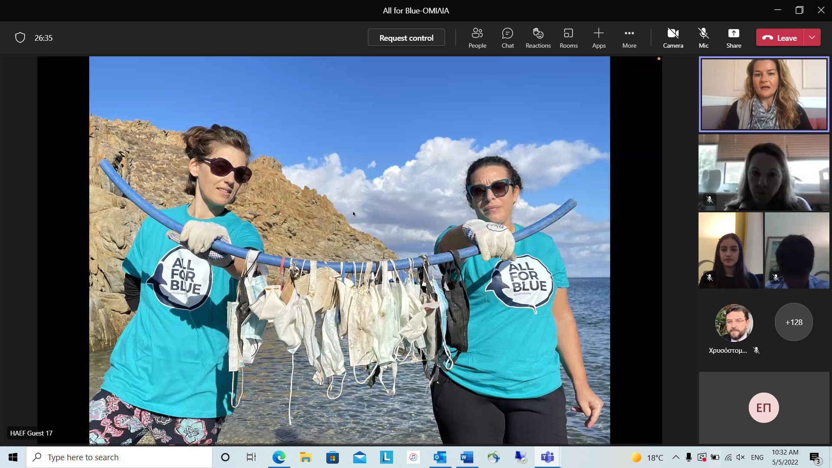Open the meeting Chat

(x=507, y=38)
